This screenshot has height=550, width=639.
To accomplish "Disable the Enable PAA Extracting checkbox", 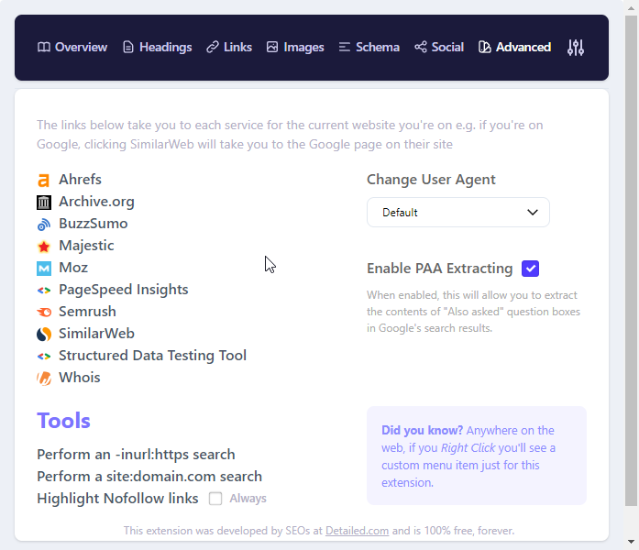I will [x=530, y=269].
